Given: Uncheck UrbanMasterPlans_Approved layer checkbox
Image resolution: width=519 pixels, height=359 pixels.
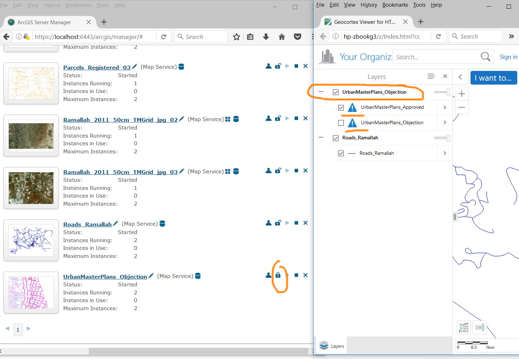Looking at the screenshot, I should [x=341, y=108].
